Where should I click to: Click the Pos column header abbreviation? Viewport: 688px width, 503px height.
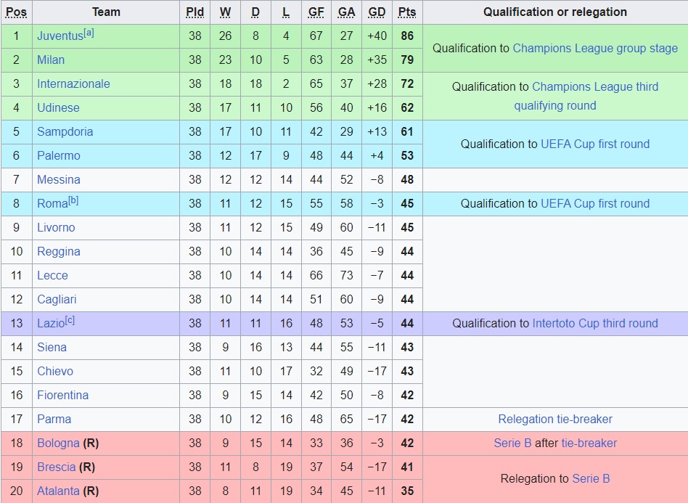click(17, 12)
